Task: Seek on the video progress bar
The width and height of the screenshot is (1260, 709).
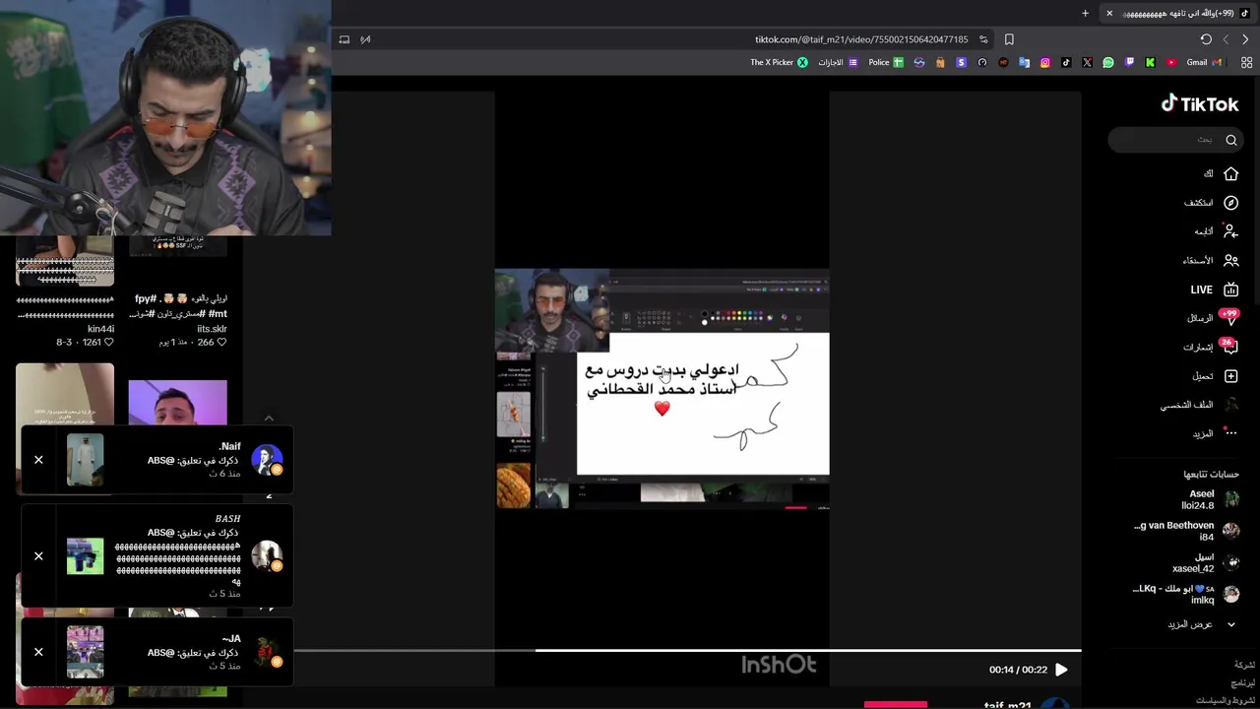Action: 687,650
